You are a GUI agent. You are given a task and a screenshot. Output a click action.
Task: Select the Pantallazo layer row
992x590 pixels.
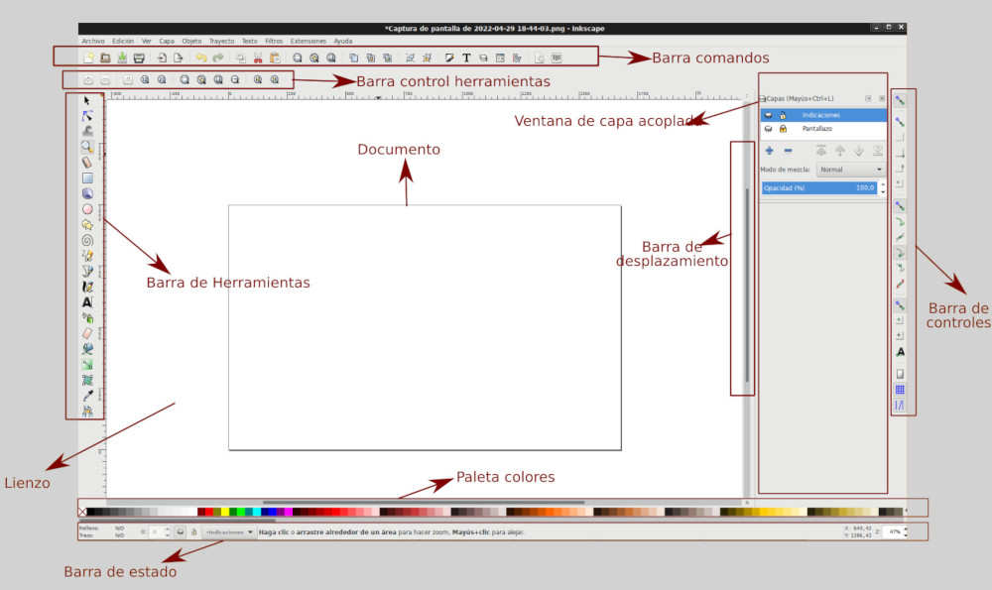point(823,128)
